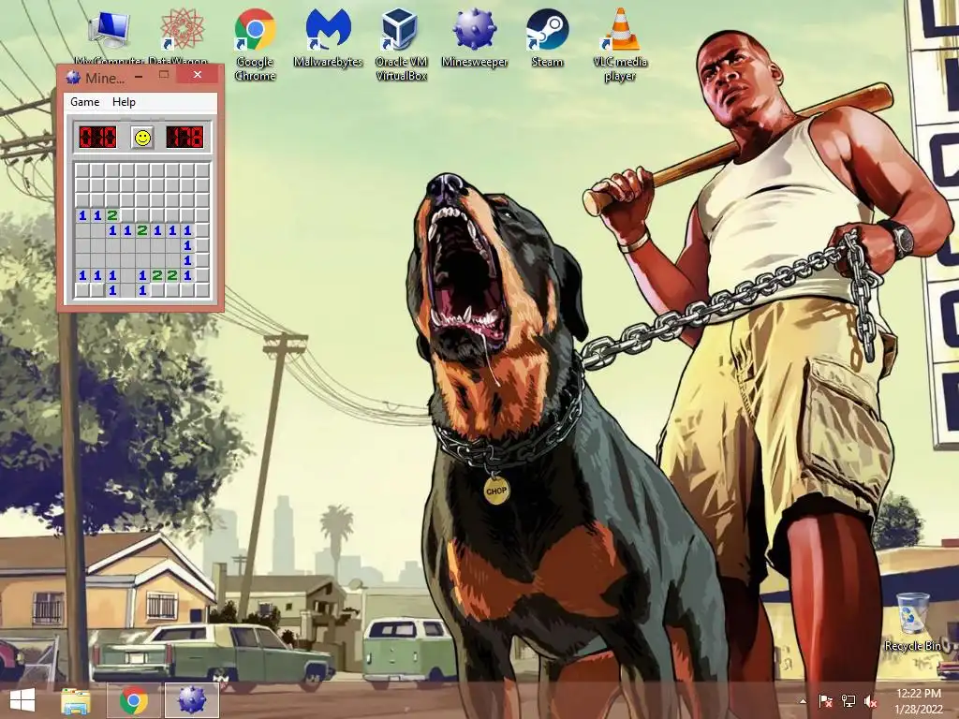Click the only 1 in the sixth board row
Viewport: 959px width, 719px height.
point(187,245)
